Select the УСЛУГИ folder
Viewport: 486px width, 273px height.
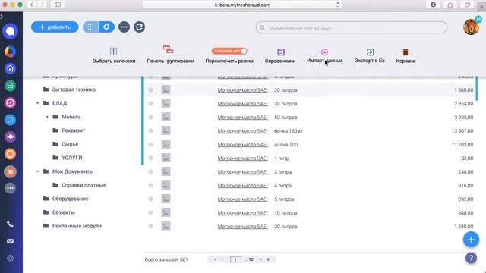tap(72, 158)
